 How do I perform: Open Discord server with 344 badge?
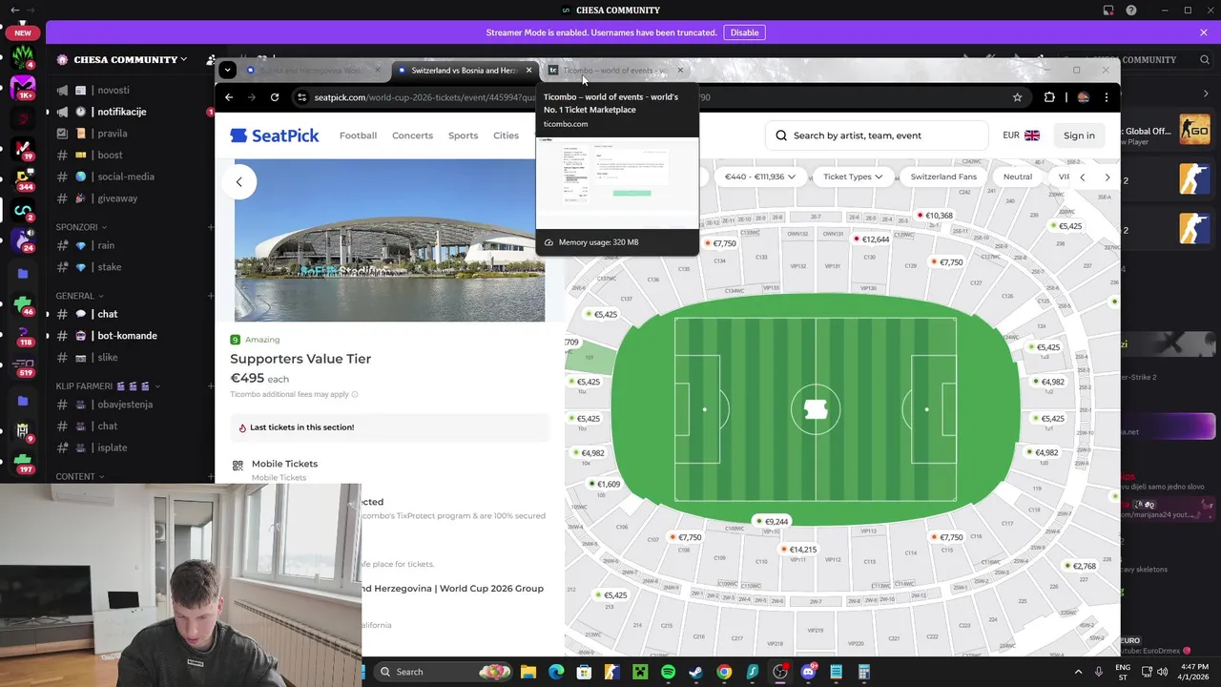click(x=23, y=179)
